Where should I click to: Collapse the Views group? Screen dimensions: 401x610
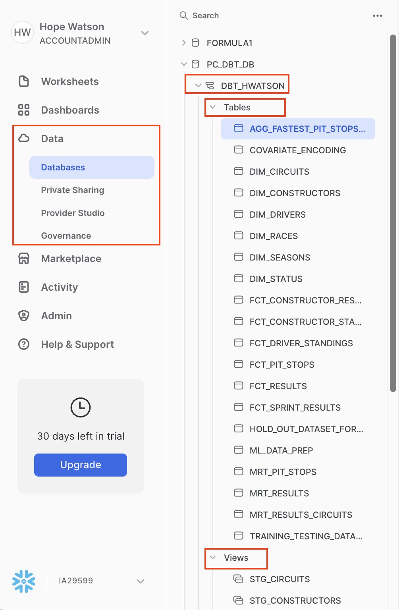(x=213, y=558)
